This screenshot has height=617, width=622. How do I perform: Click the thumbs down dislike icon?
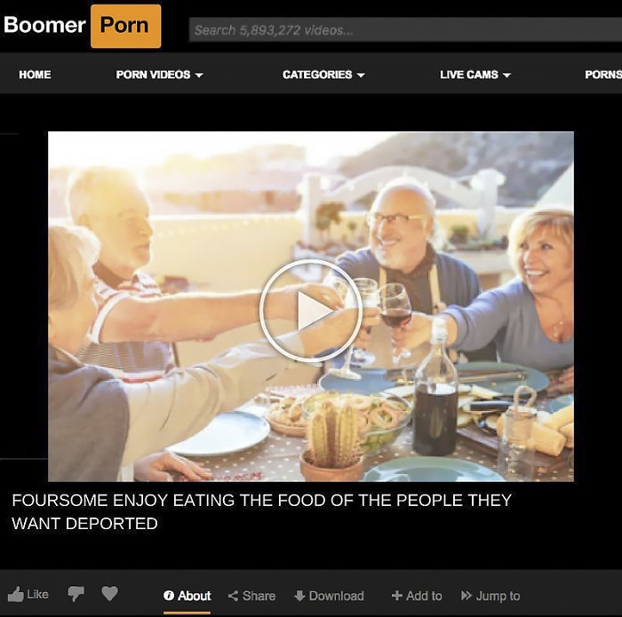click(76, 593)
